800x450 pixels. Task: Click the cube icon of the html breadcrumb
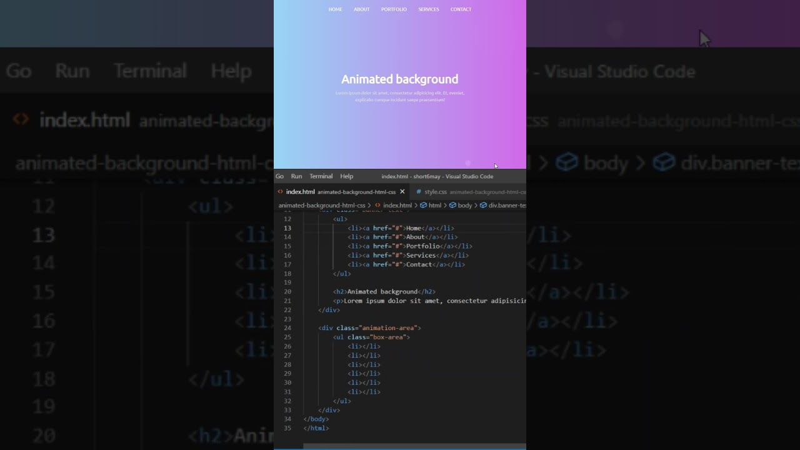pyautogui.click(x=423, y=205)
